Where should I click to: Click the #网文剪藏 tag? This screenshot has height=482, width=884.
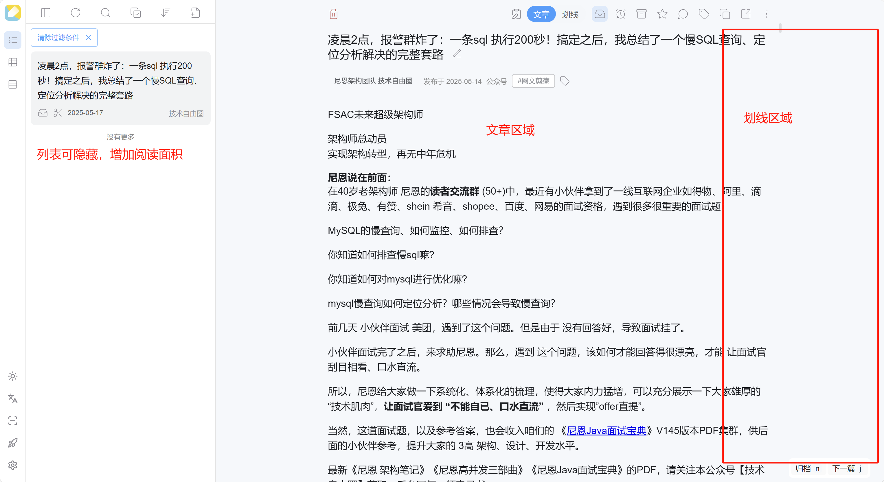coord(533,81)
